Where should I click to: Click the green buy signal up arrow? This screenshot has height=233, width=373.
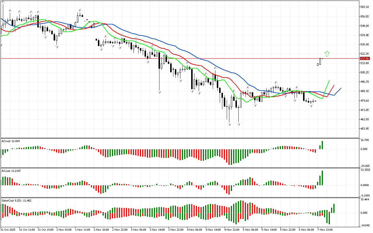[x=327, y=54]
